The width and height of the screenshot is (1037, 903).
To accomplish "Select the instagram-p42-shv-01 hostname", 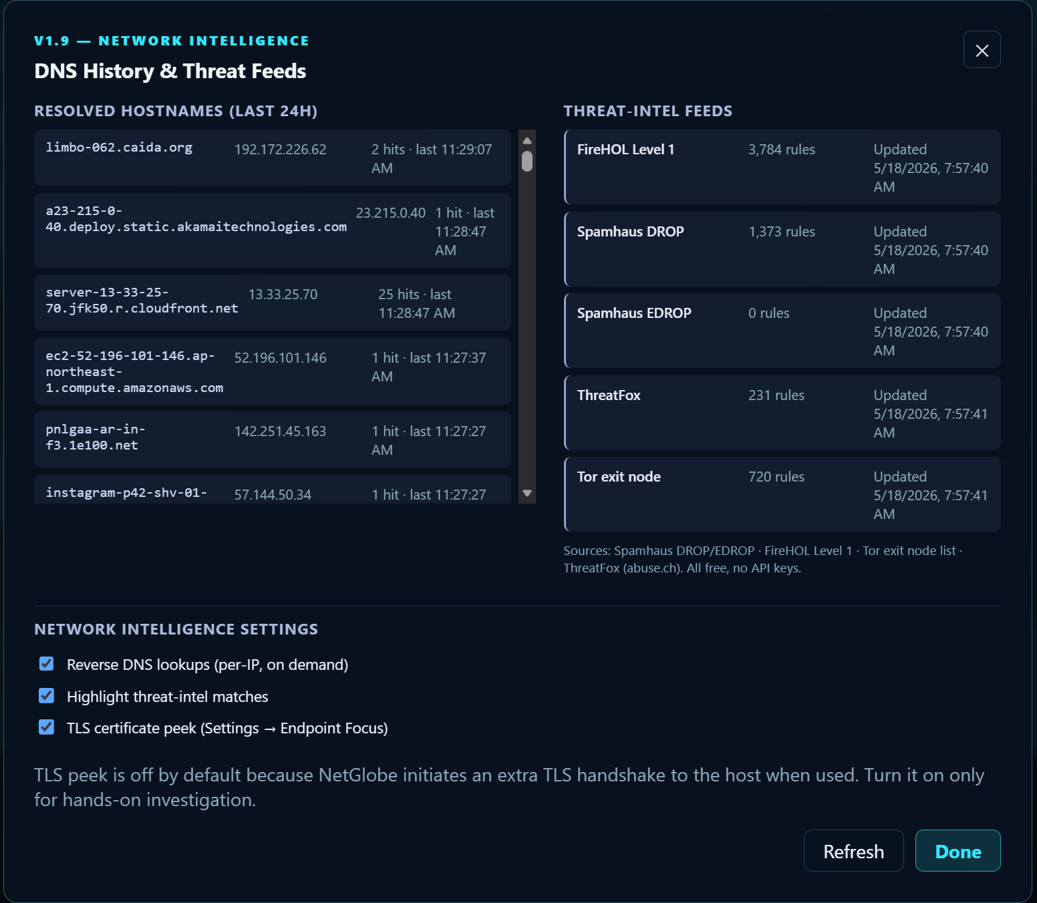I will coord(126,493).
